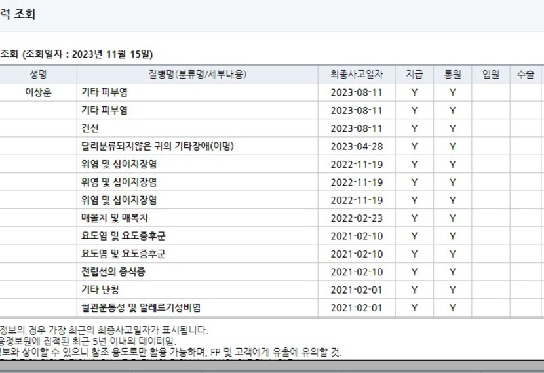Click the horizontal scrollbar at the bottom
544x373 pixels.
tap(272, 366)
